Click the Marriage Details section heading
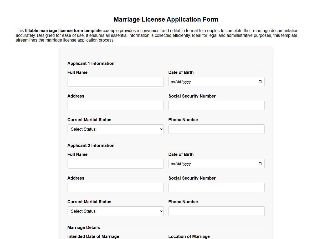 click(x=84, y=227)
